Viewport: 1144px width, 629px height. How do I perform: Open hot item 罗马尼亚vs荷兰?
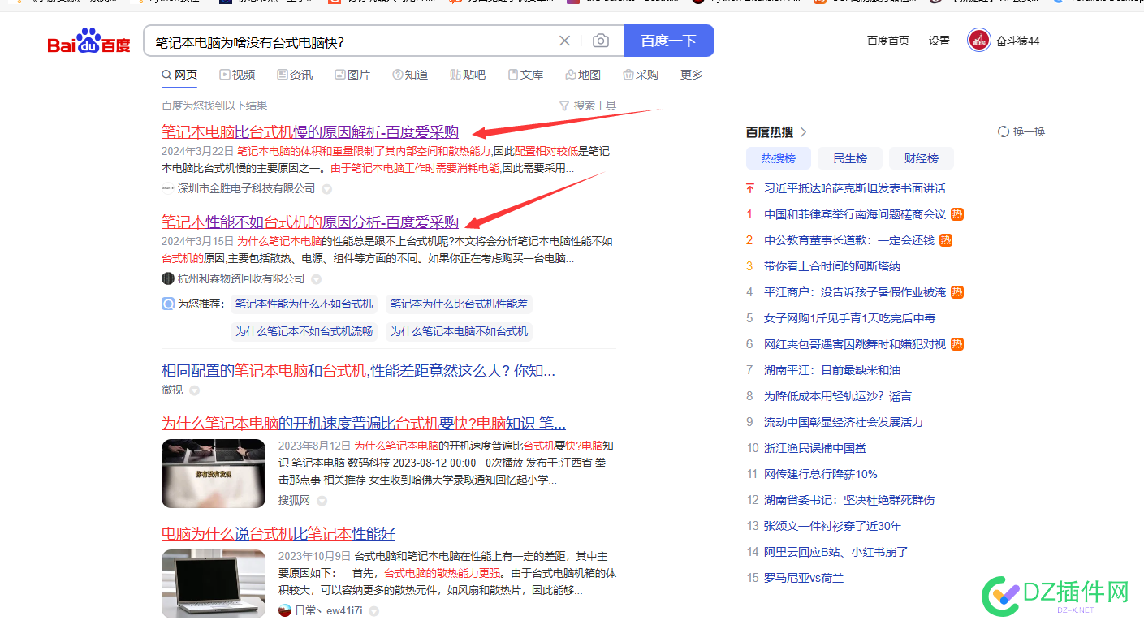click(x=804, y=578)
